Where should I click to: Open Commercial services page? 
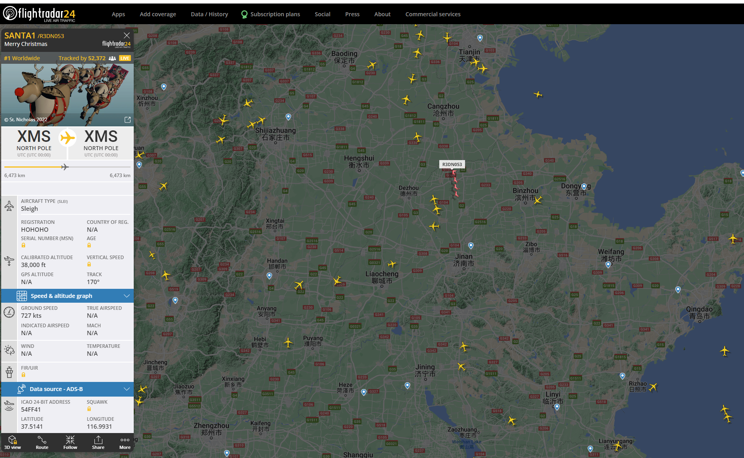coord(433,14)
